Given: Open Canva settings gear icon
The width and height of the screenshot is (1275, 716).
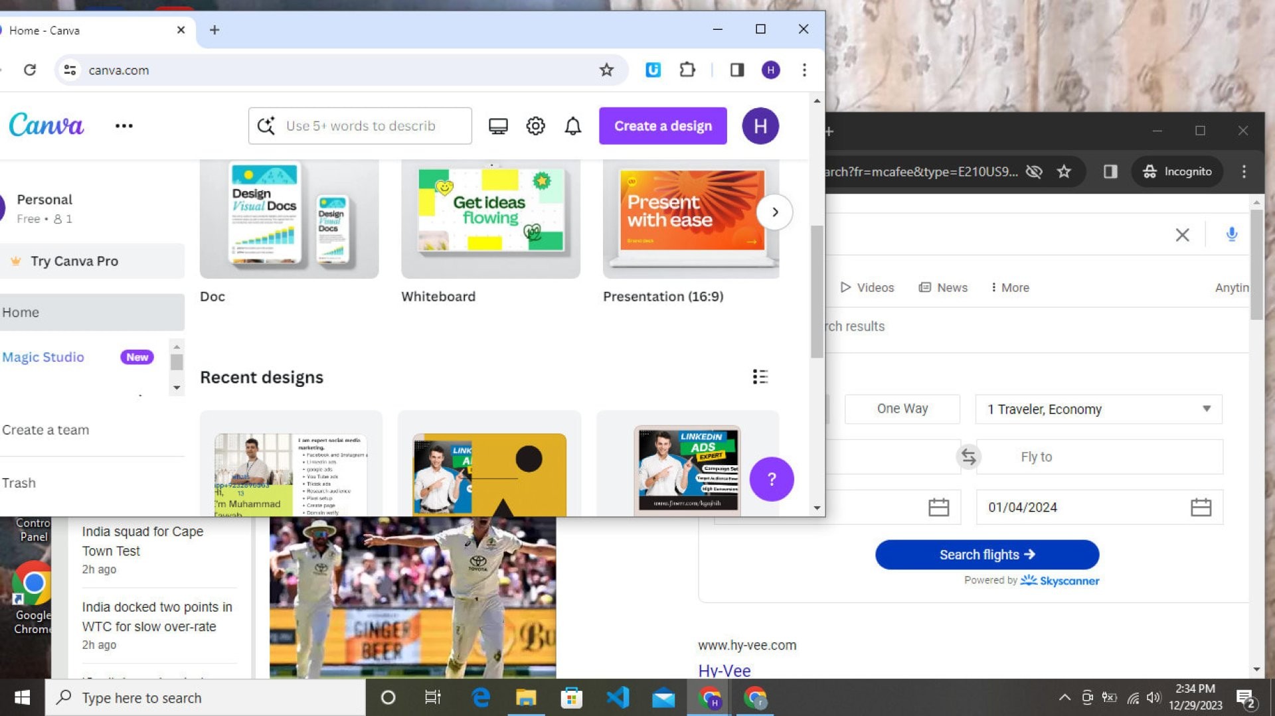Looking at the screenshot, I should 535,126.
